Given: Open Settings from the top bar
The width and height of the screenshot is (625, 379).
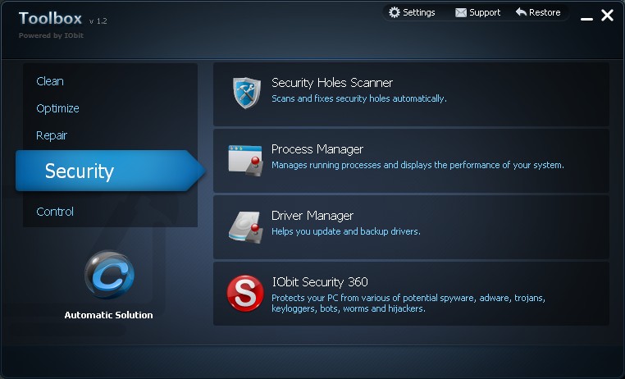Looking at the screenshot, I should click(x=418, y=13).
